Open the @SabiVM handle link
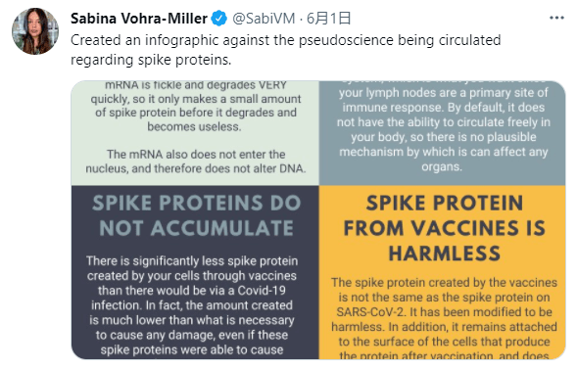This screenshot has height=370, width=578. pyautogui.click(x=264, y=19)
